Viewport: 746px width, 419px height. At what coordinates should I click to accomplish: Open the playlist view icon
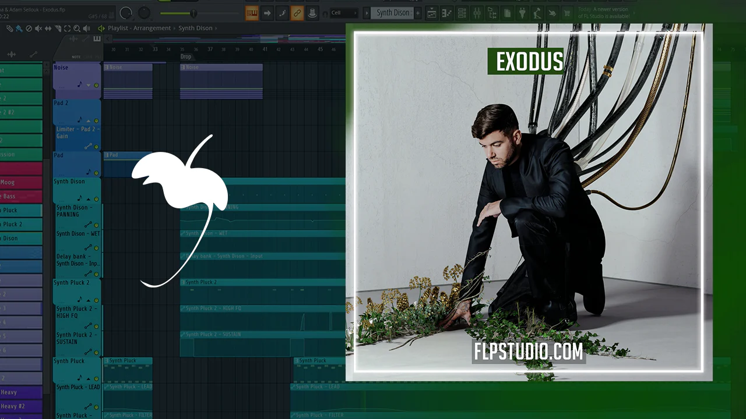tap(432, 13)
